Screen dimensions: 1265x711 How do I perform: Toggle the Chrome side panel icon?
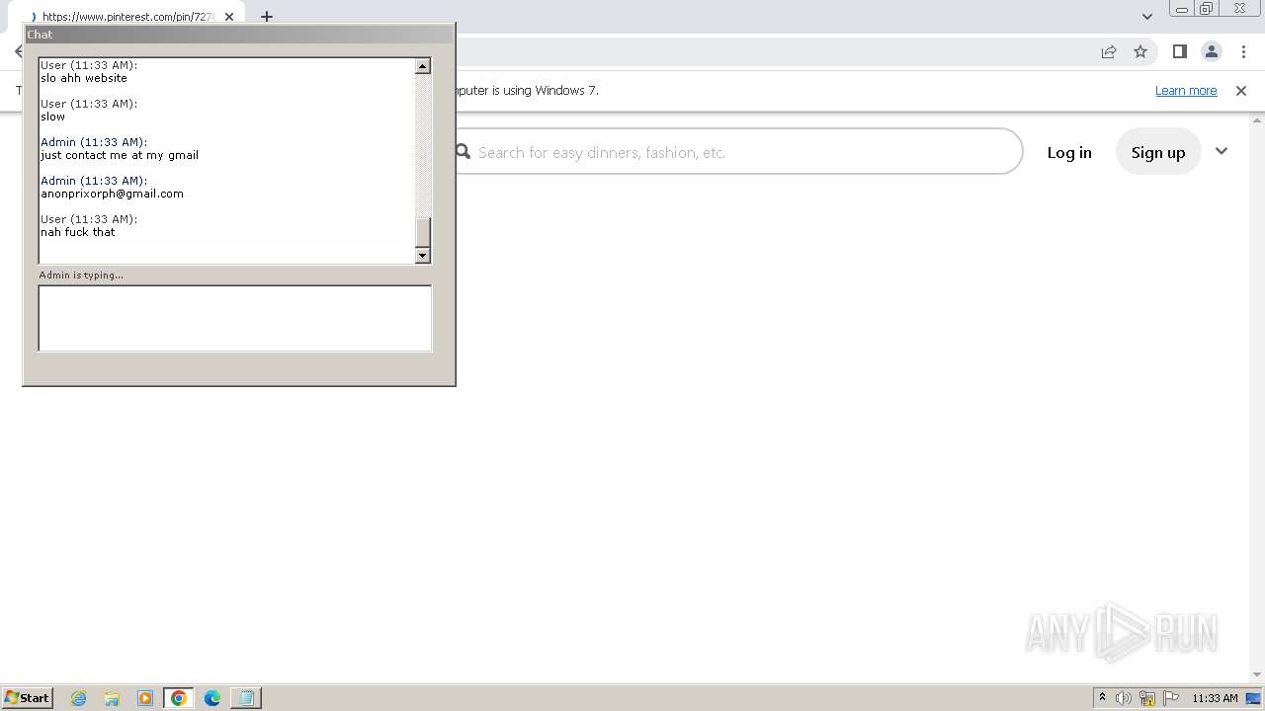point(1179,51)
